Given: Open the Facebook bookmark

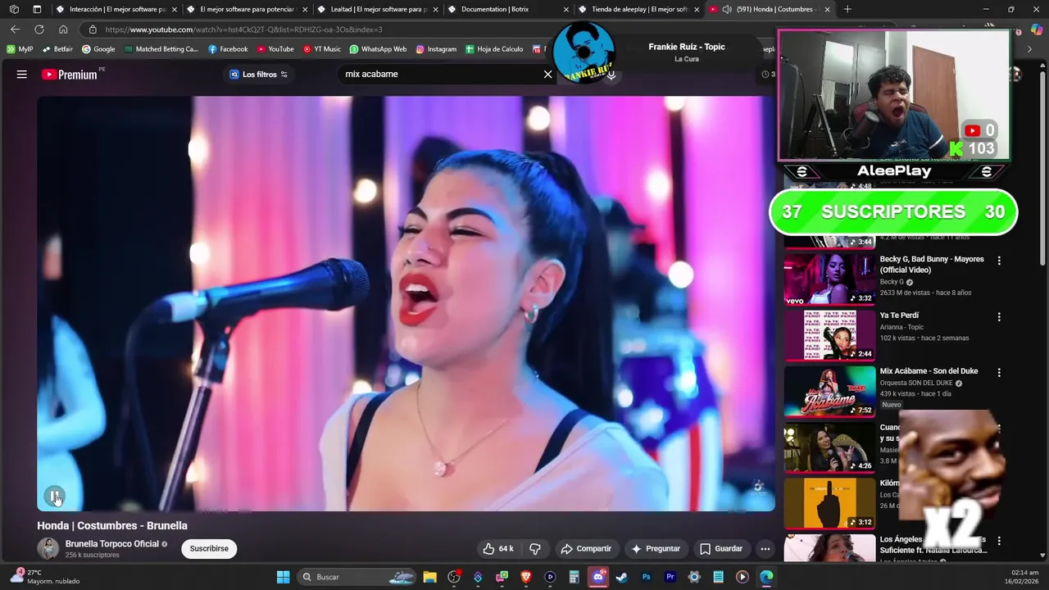Looking at the screenshot, I should (x=228, y=49).
